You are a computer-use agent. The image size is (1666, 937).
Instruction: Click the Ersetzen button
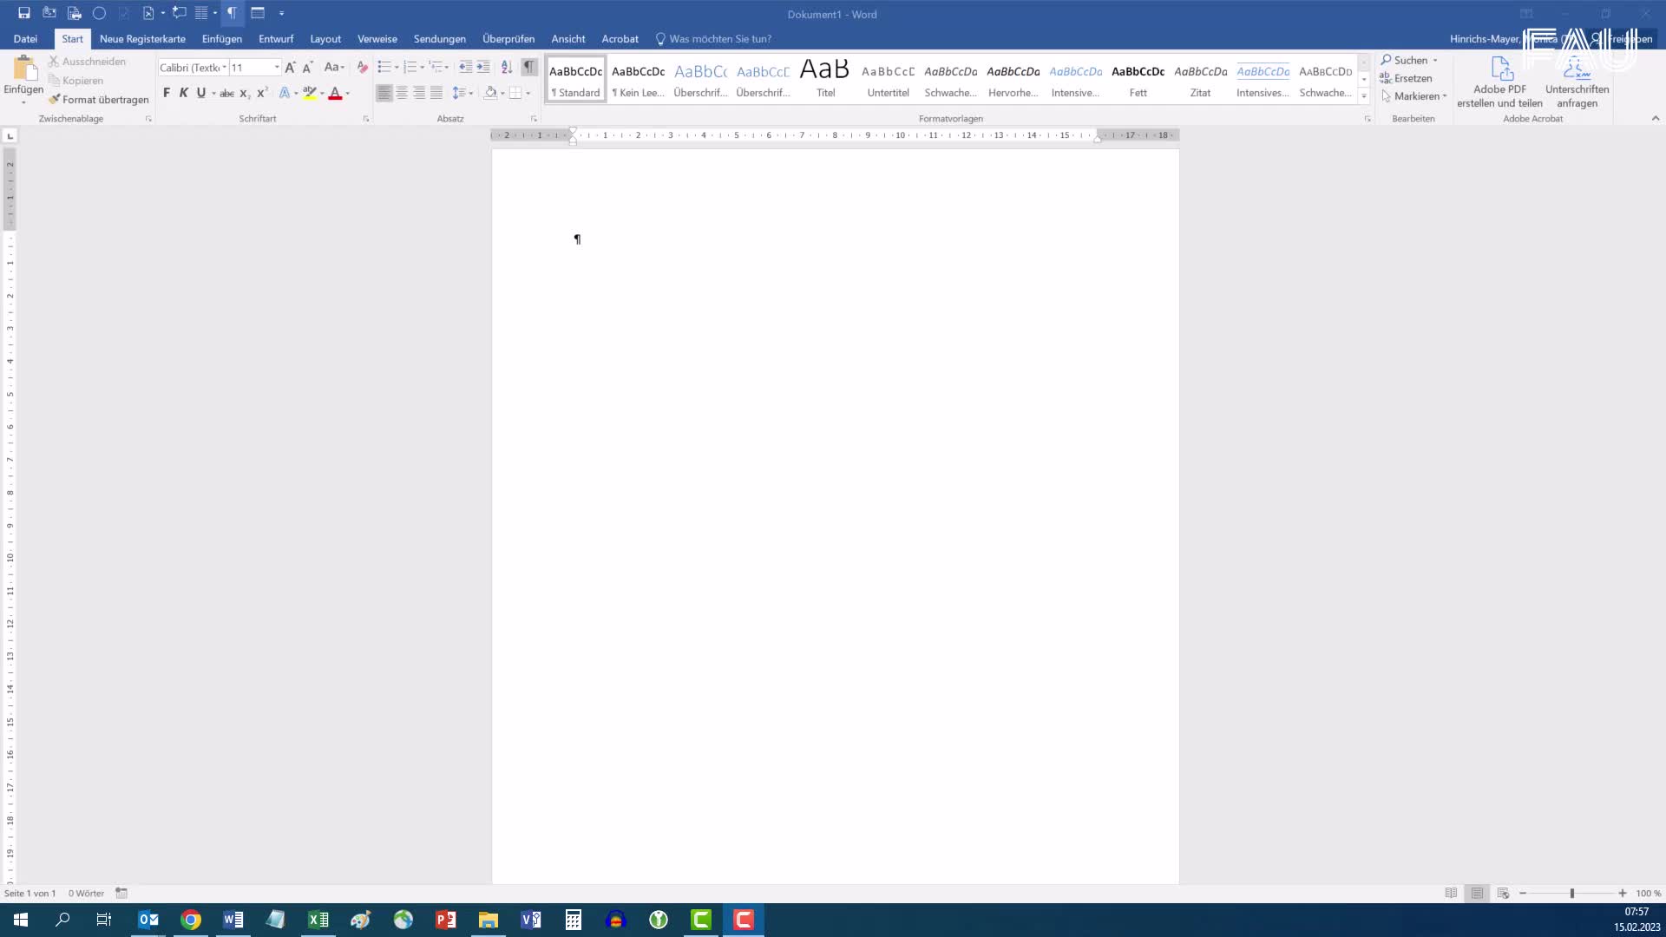1406,78
